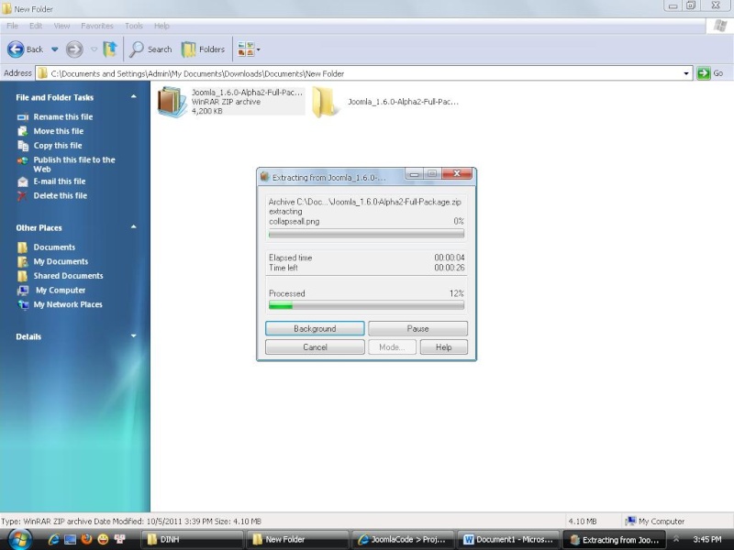Image resolution: width=734 pixels, height=550 pixels.
Task: Open the Back history dropdown arrow
Action: (55, 49)
